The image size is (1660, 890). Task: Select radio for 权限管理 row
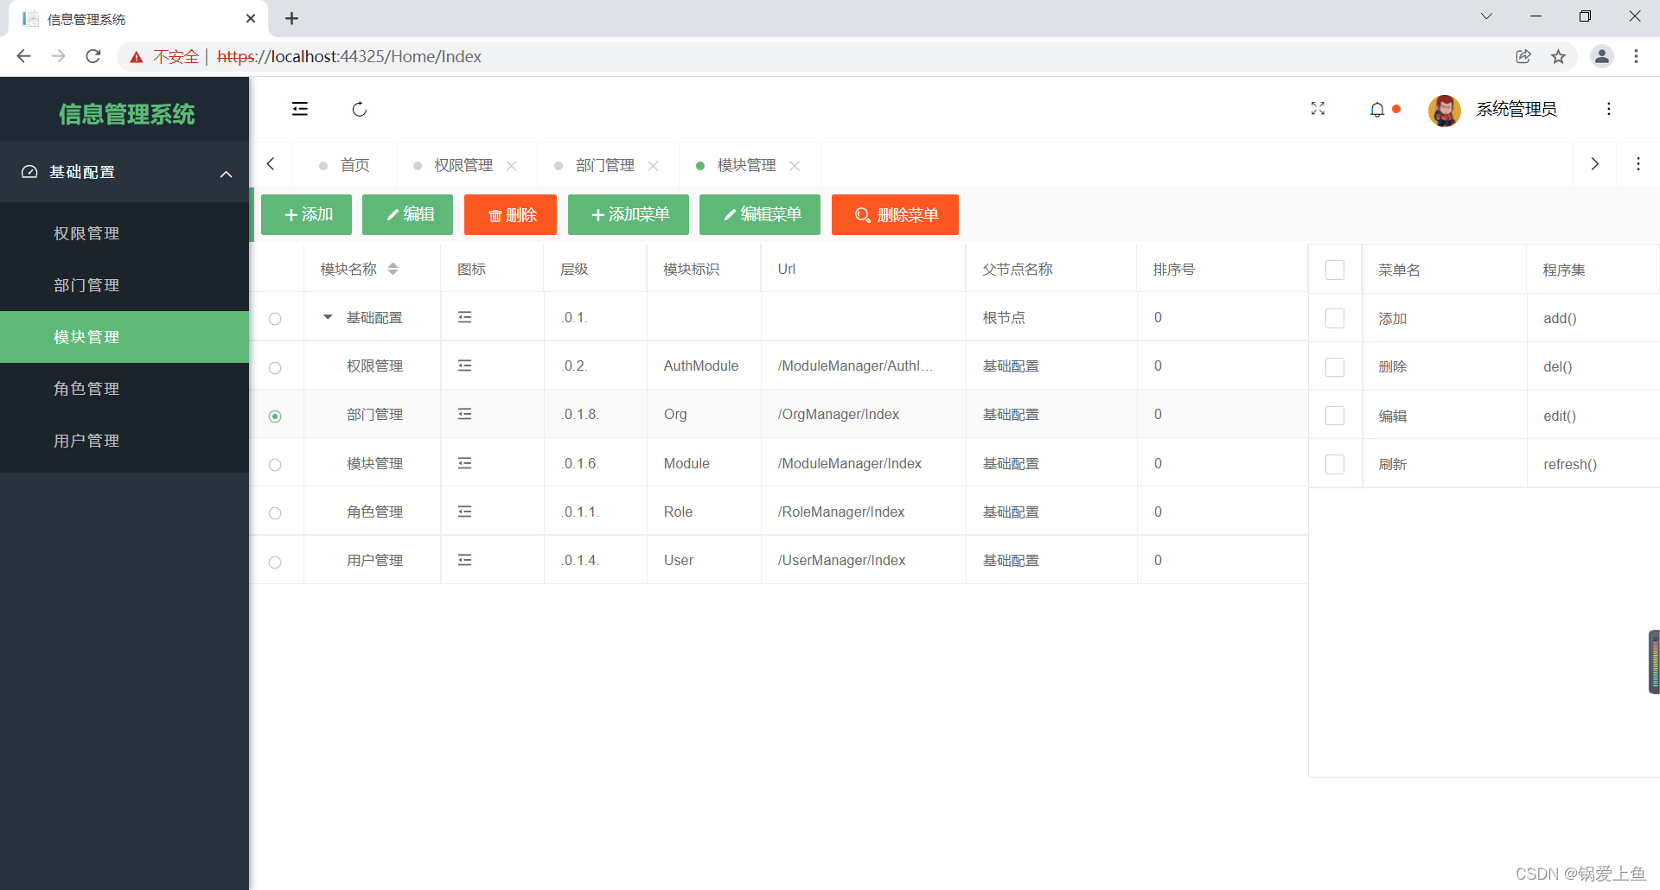[275, 368]
